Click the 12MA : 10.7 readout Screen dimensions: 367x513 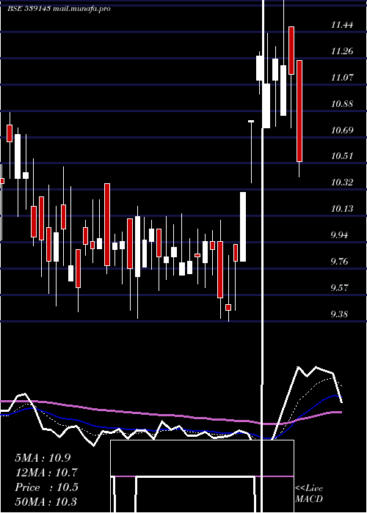pyautogui.click(x=46, y=473)
